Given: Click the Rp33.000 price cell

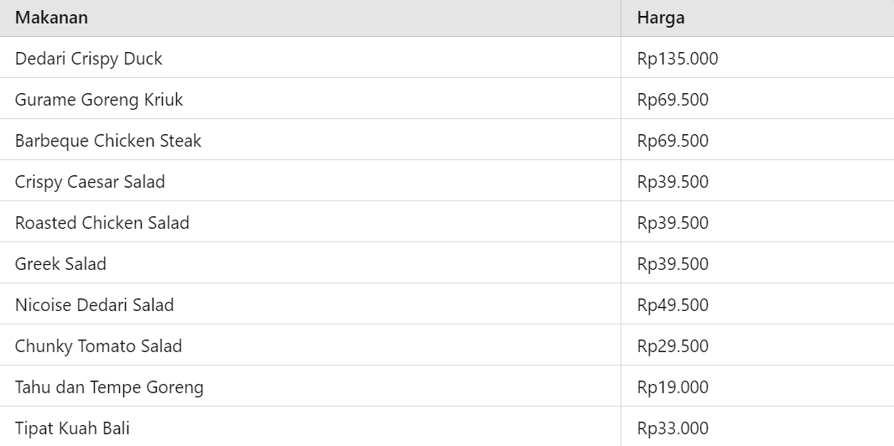Looking at the screenshot, I should click(673, 428).
